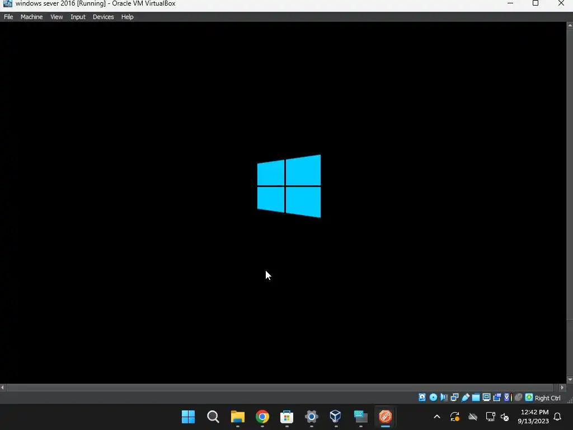Click the green-arrow keyboard capture icon
573x430 pixels.
pos(529,398)
